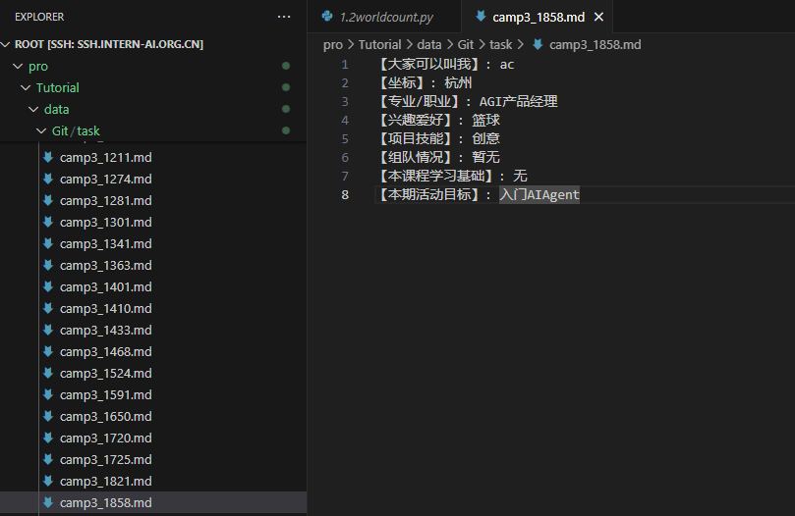Click file icon of camp3_1468.md
Screen dimensions: 795x516
[x=48, y=352]
